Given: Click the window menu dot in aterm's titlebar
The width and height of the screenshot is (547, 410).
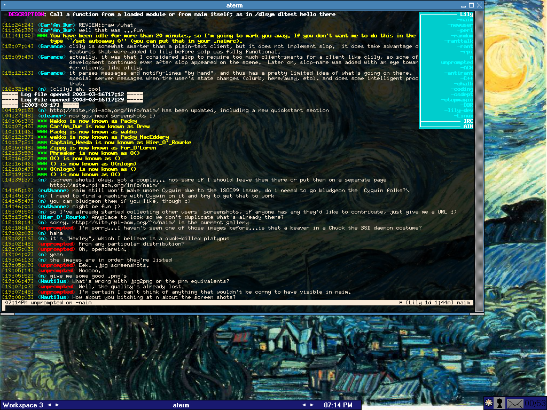Looking at the screenshot, I should [5, 5].
